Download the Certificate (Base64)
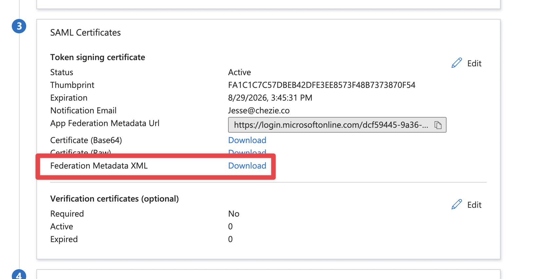 click(247, 140)
